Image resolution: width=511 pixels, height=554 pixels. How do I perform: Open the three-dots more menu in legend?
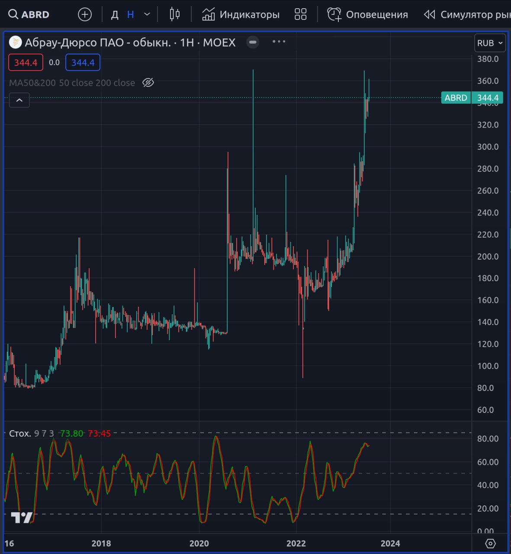(x=279, y=42)
